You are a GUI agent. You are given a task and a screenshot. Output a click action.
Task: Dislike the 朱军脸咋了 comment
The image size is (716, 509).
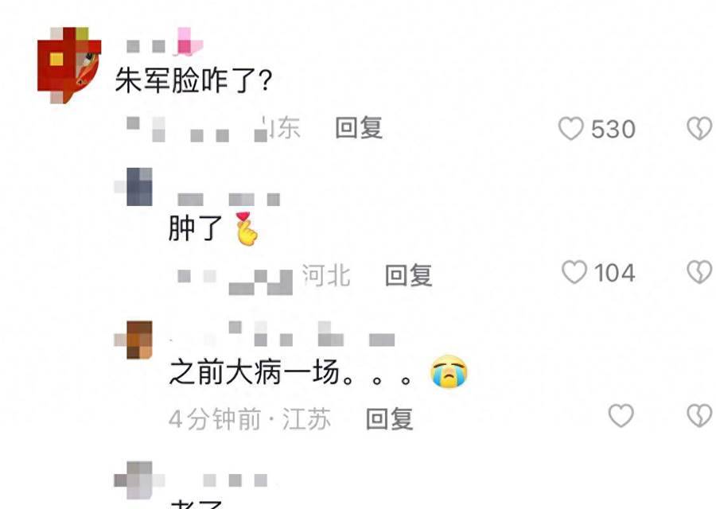(x=699, y=128)
